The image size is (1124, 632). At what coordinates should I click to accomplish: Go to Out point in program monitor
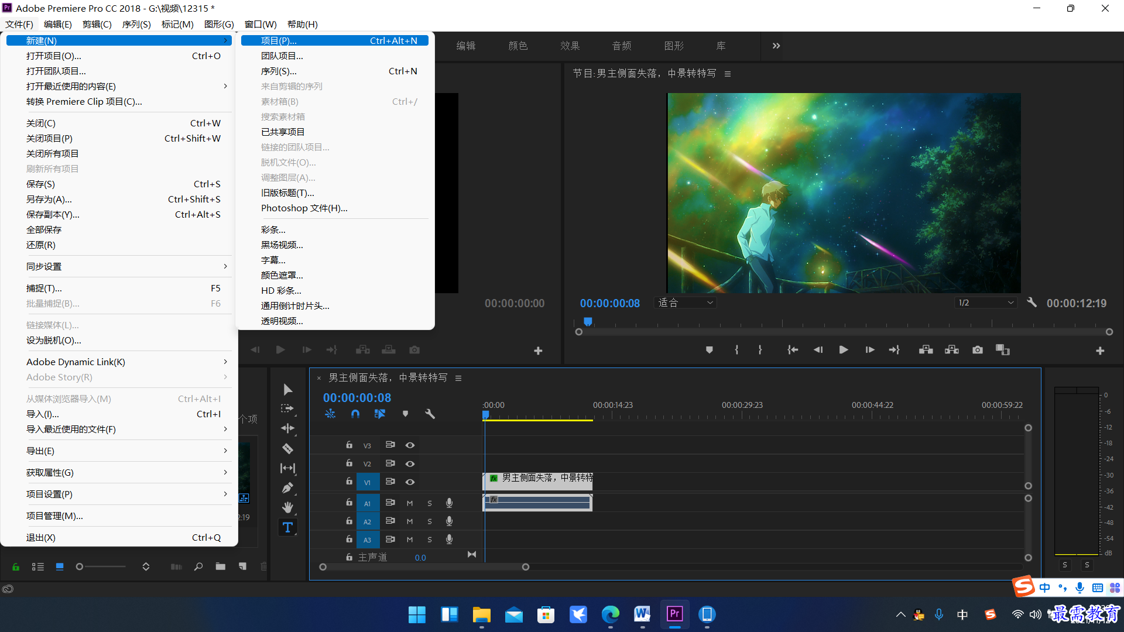[894, 350]
